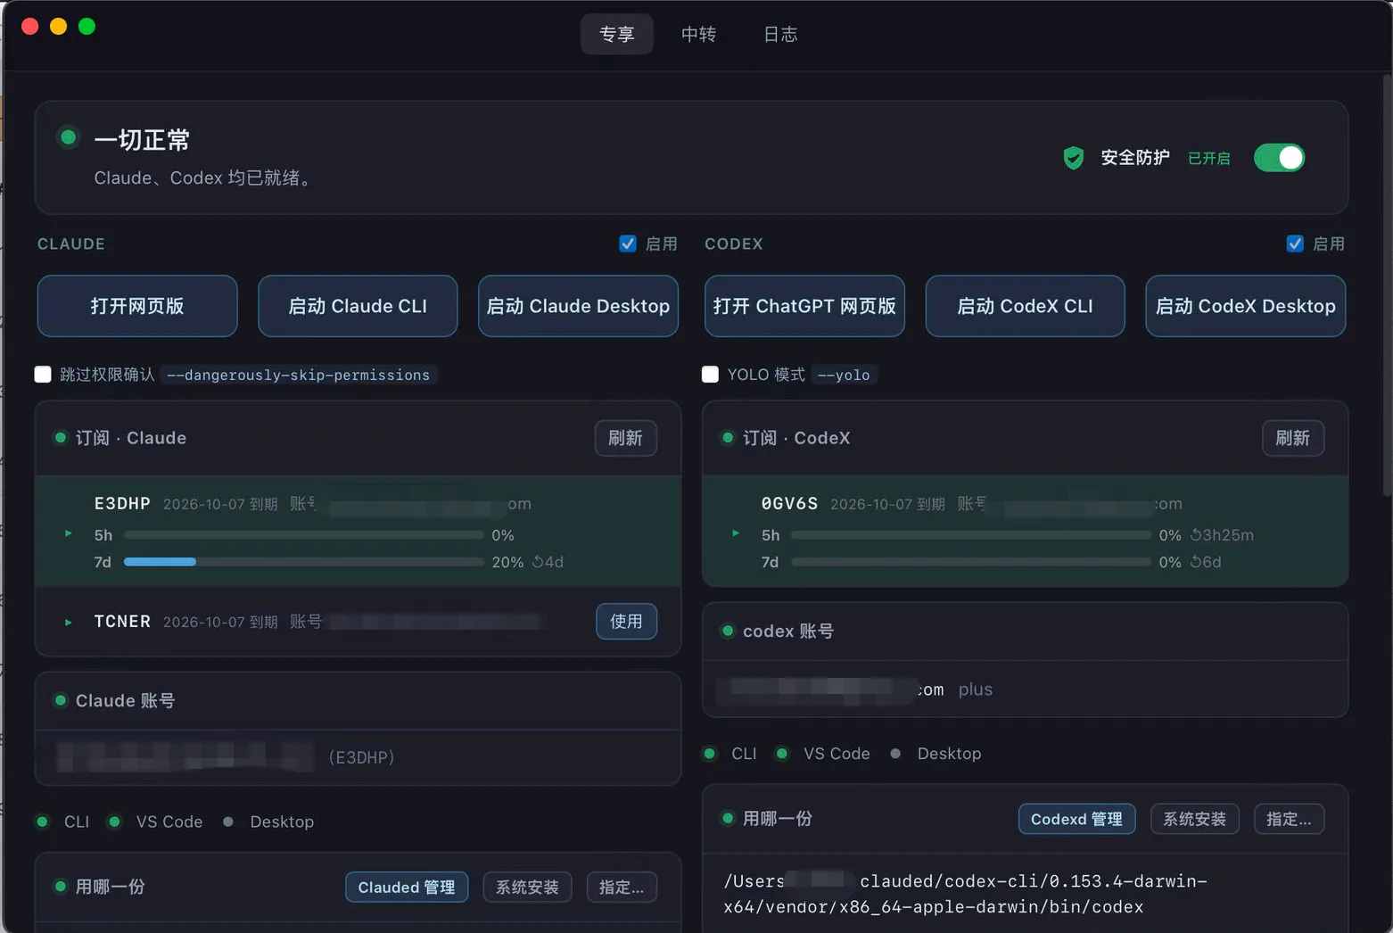Click the 6d reset timer icon
Image resolution: width=1393 pixels, height=933 pixels.
pyautogui.click(x=1196, y=562)
